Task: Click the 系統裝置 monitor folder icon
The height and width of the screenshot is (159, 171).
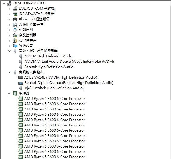Action: 15,46
